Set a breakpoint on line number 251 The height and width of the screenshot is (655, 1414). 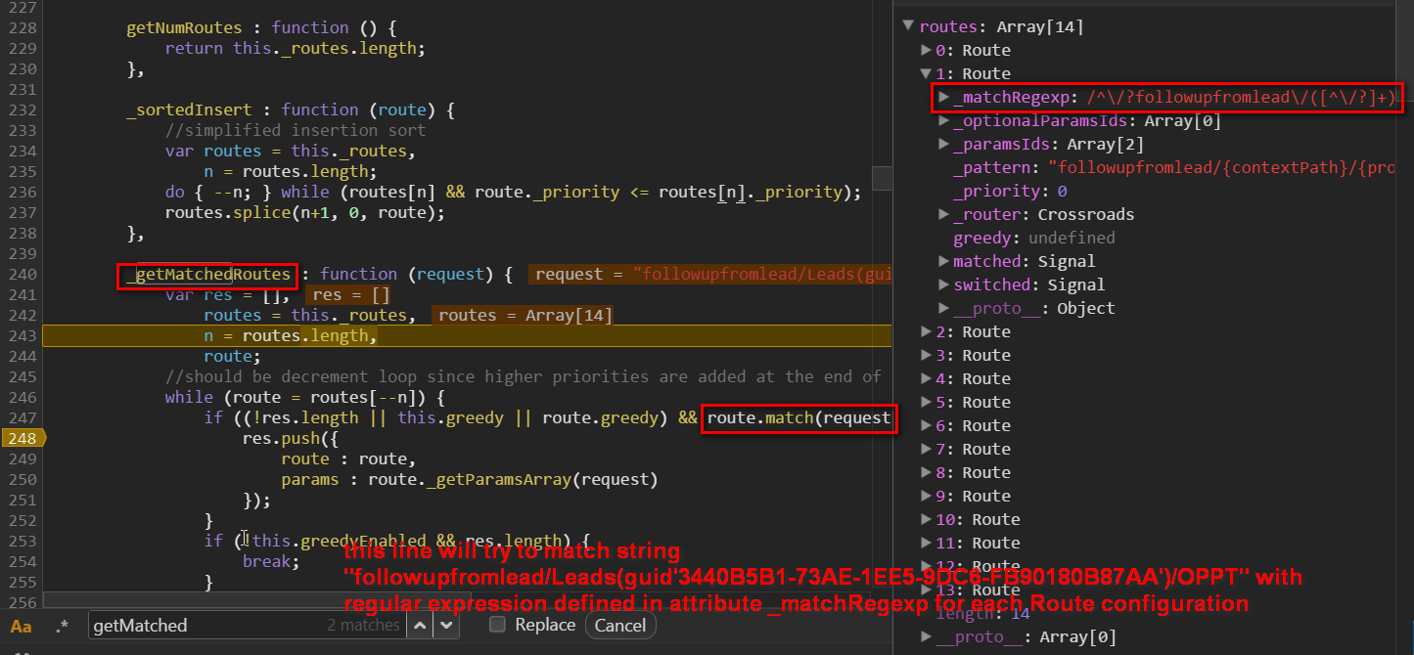[x=21, y=500]
